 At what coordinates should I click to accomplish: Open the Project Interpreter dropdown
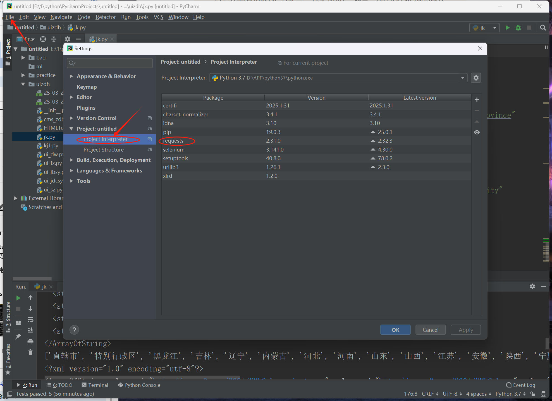click(x=462, y=78)
